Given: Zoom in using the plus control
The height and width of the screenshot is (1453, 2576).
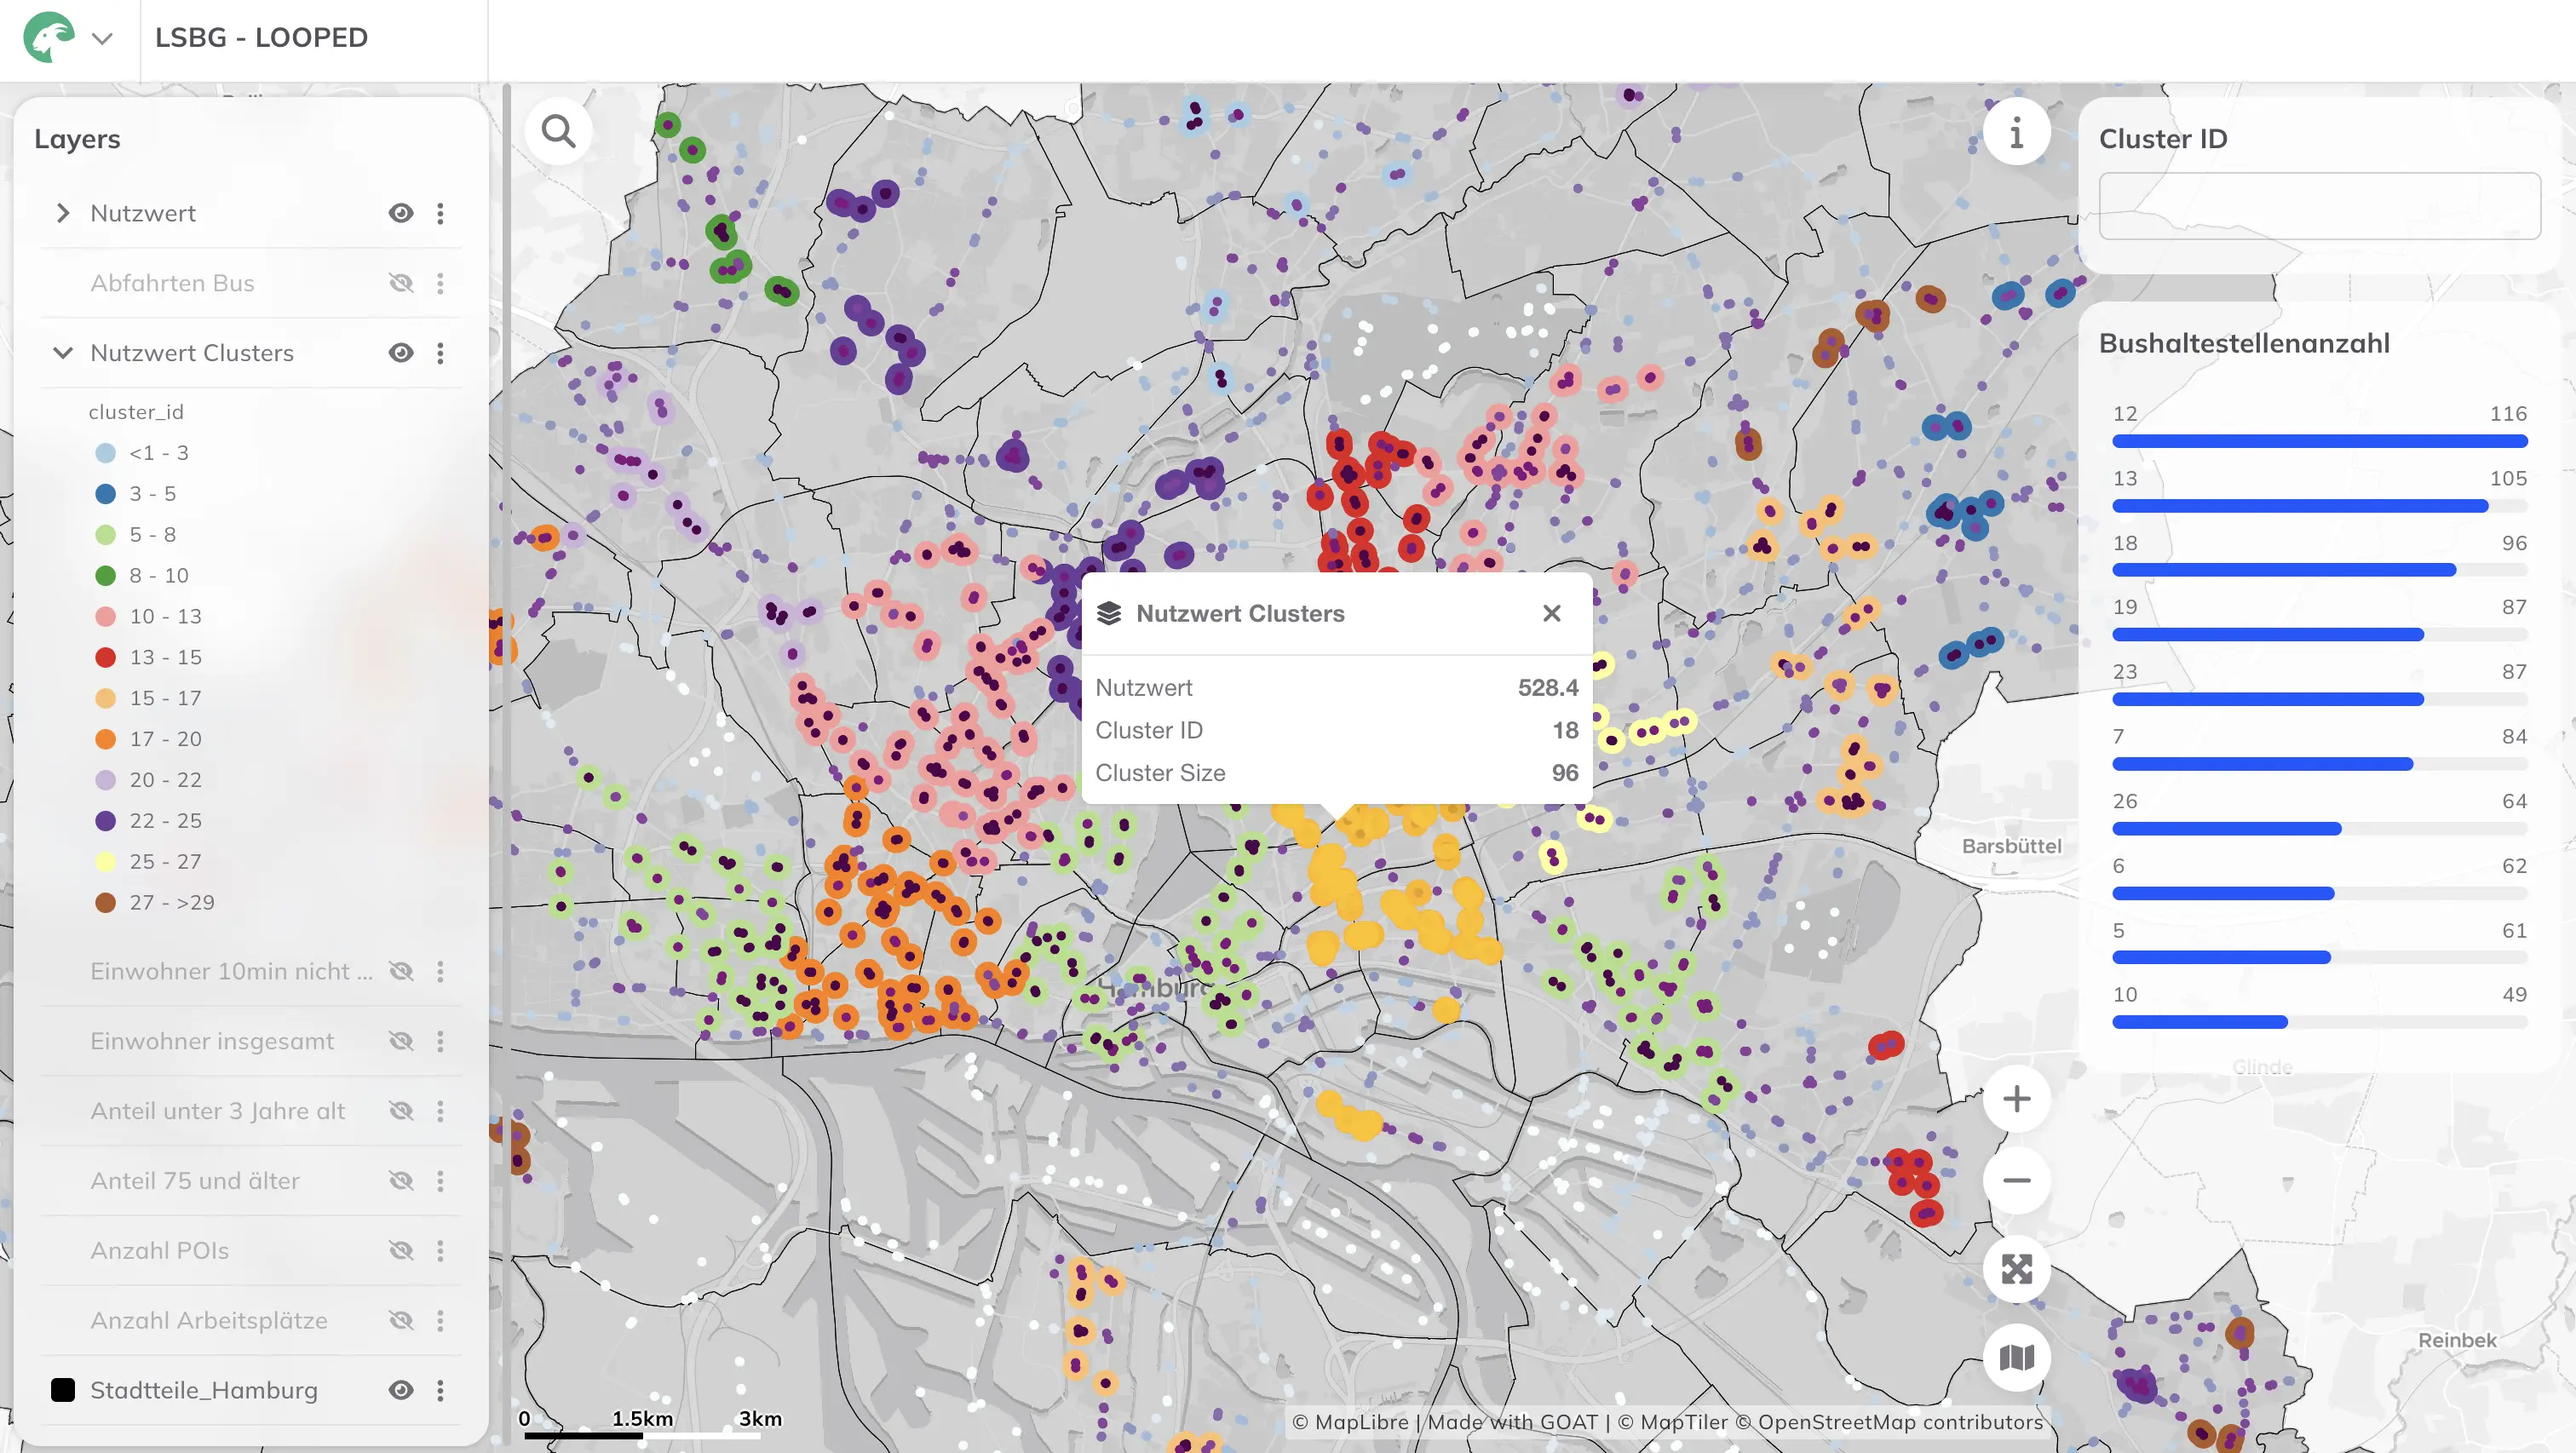Looking at the screenshot, I should [x=2016, y=1098].
